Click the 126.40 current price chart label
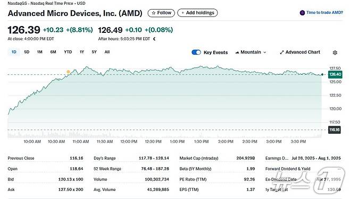Image resolution: width=350 pixels, height=199 pixels. click(x=335, y=75)
